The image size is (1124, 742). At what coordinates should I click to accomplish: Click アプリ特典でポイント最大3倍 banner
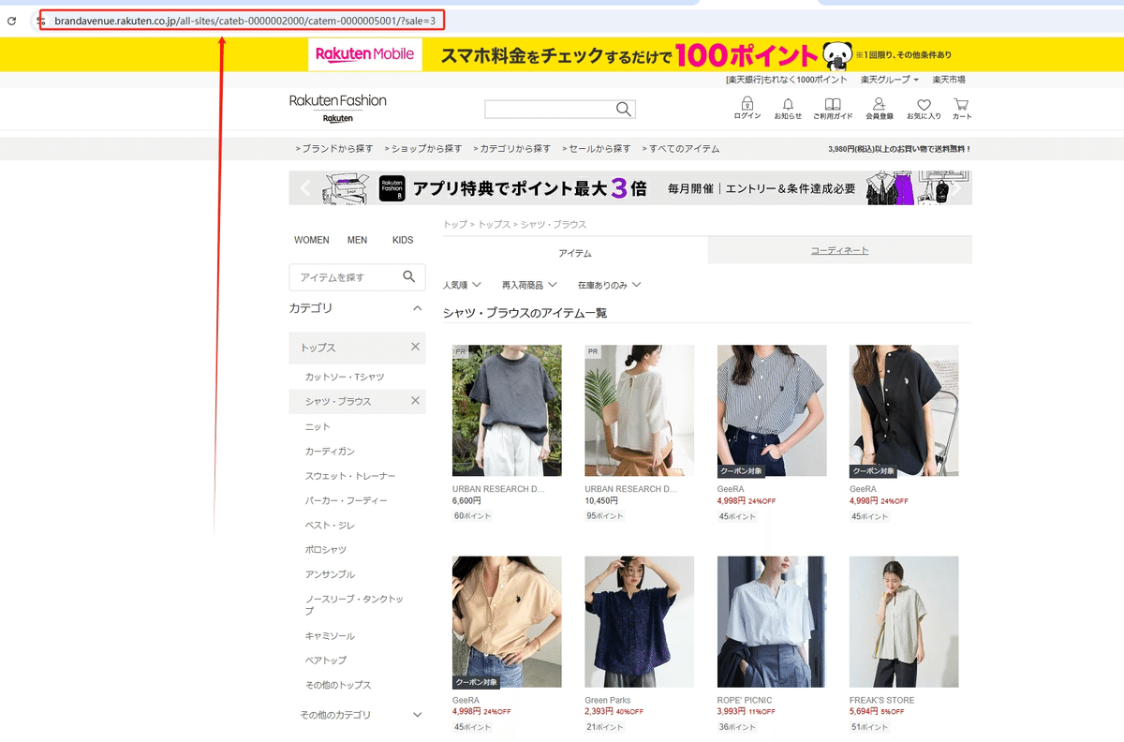[x=630, y=188]
